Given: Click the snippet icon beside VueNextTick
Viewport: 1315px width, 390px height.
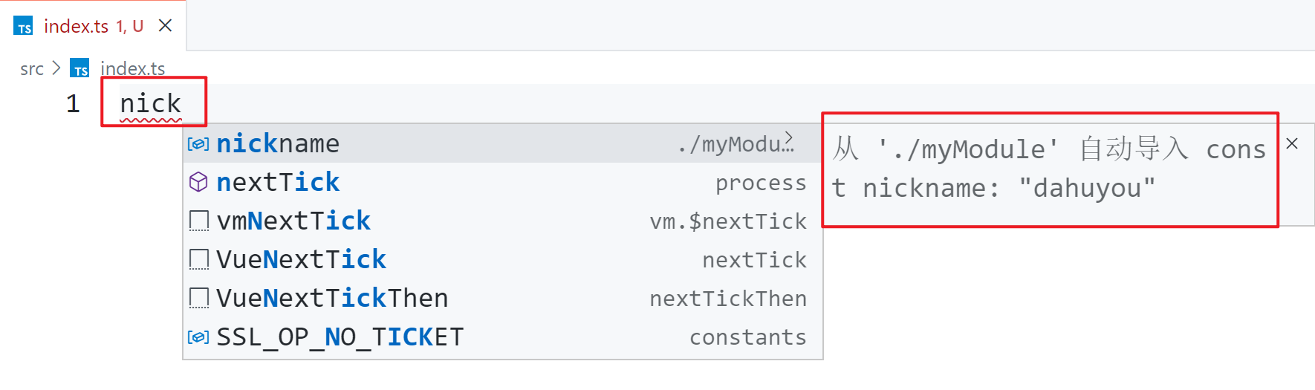Looking at the screenshot, I should point(198,259).
